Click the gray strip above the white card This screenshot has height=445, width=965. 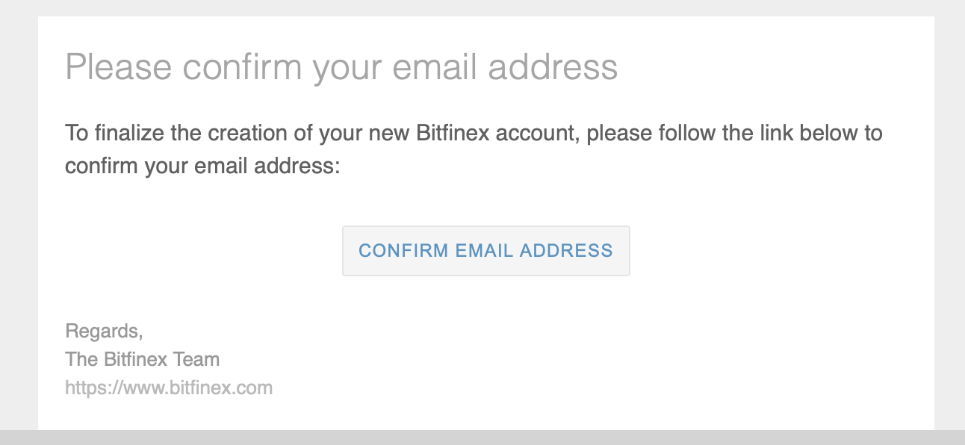point(482,8)
